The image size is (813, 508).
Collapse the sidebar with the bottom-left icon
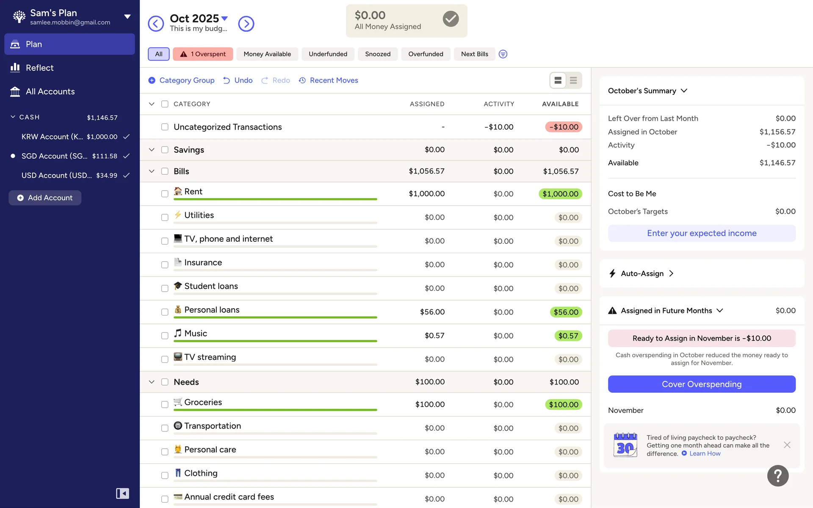point(122,493)
